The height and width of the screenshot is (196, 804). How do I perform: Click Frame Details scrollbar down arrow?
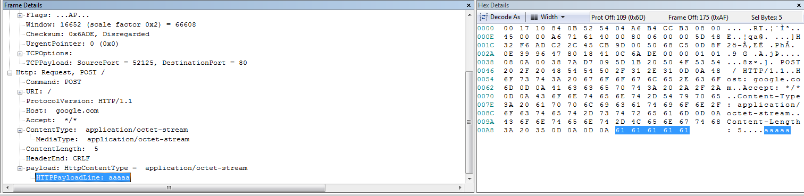click(x=469, y=179)
